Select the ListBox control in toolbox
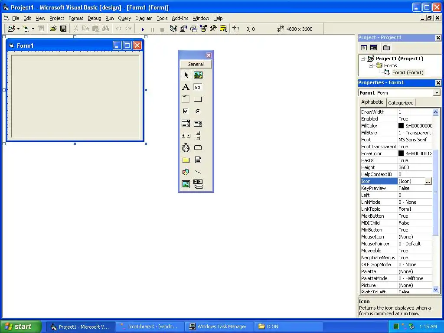The width and height of the screenshot is (444, 333). [198, 124]
